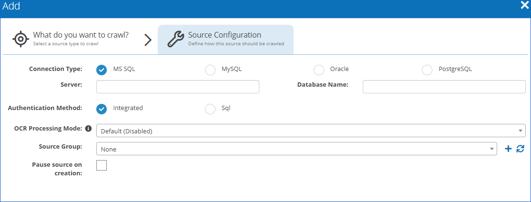Enable Pause source on creation checkbox
Image resolution: width=531 pixels, height=202 pixels.
tap(102, 165)
